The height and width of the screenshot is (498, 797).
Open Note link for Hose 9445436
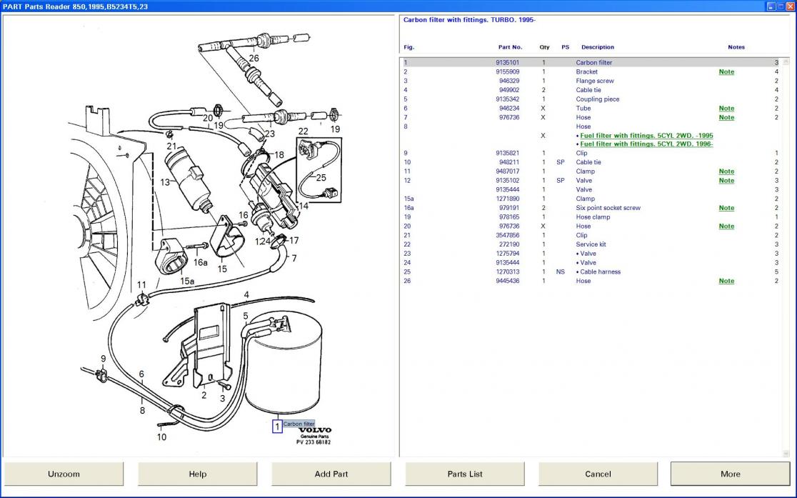pos(726,281)
